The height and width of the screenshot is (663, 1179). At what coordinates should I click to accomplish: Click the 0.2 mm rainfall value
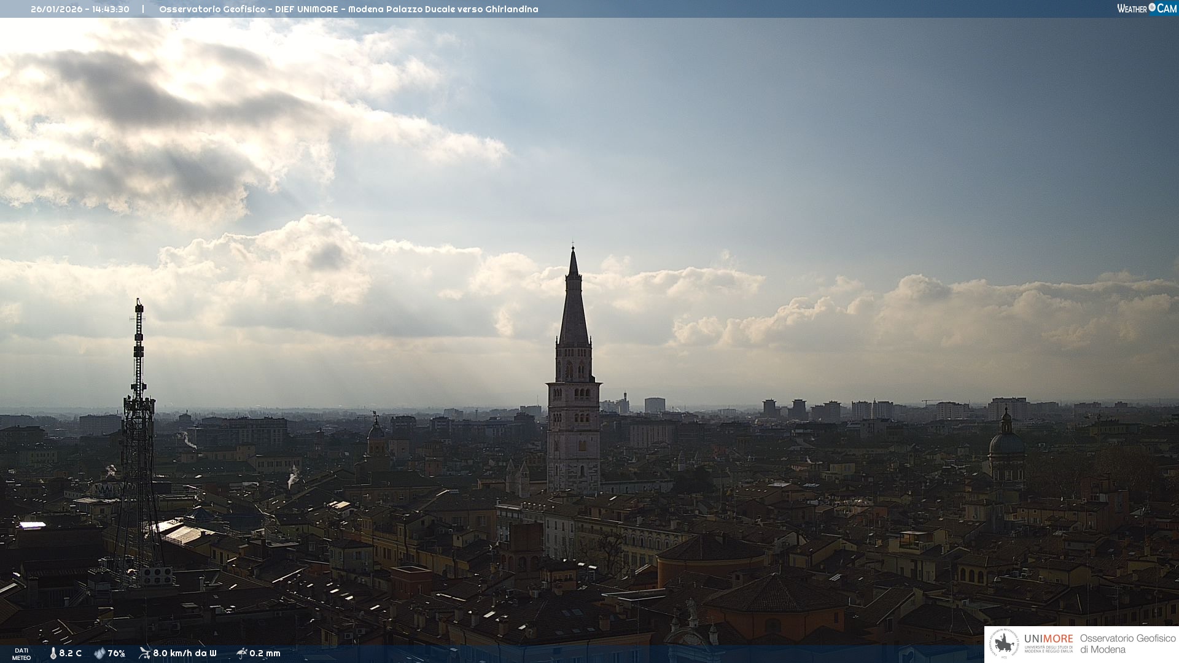(x=265, y=653)
